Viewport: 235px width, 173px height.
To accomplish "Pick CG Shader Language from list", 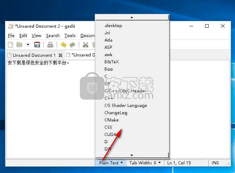I will 132,105.
